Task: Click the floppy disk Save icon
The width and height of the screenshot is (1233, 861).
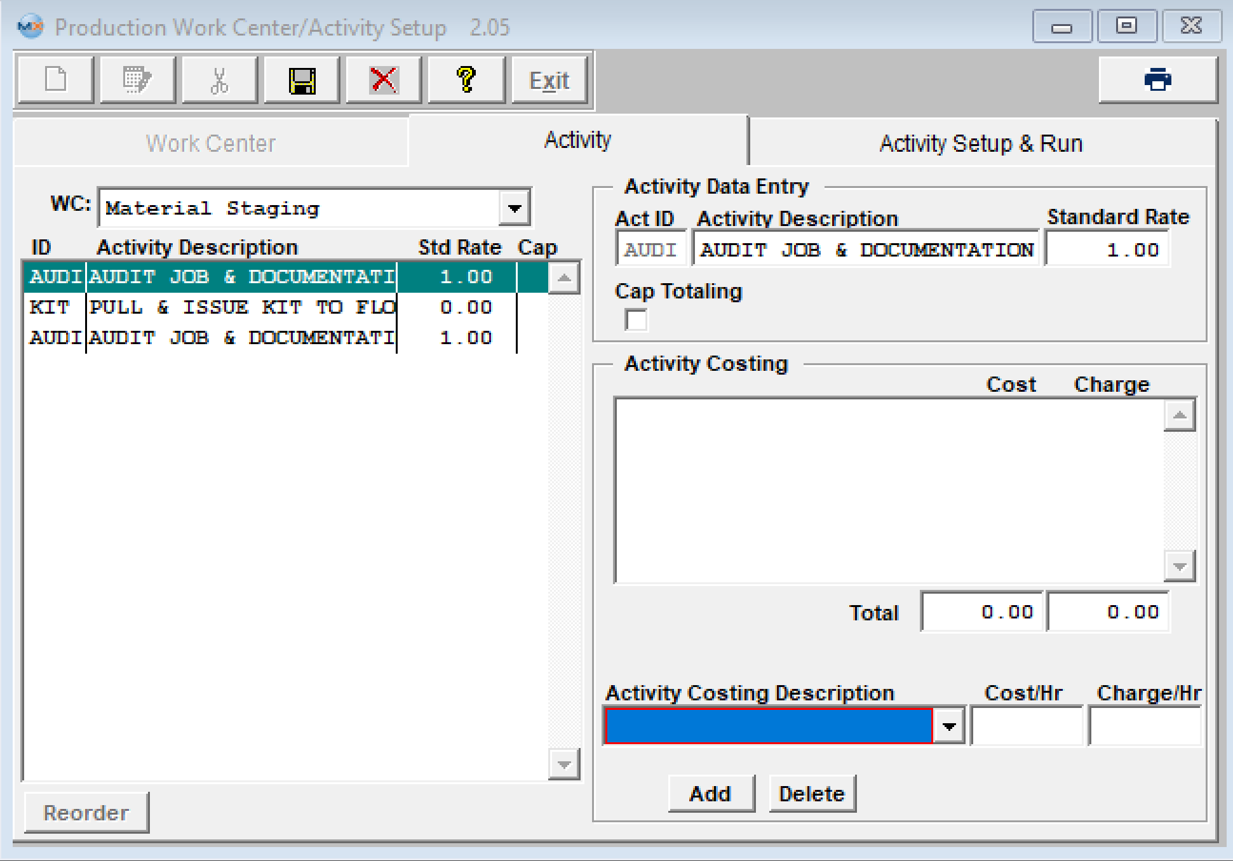Action: click(x=302, y=81)
